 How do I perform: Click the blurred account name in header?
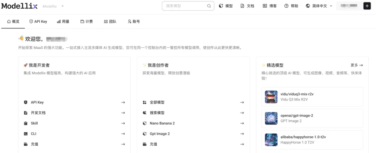point(349,6)
